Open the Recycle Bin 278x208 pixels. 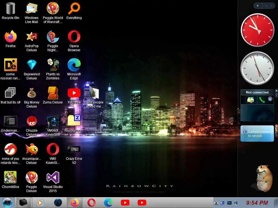11,11
